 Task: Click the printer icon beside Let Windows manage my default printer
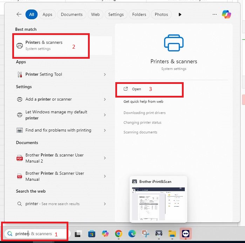pos(20,115)
